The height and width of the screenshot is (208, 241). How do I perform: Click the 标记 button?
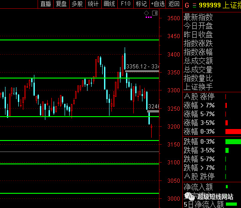[x=142, y=4]
